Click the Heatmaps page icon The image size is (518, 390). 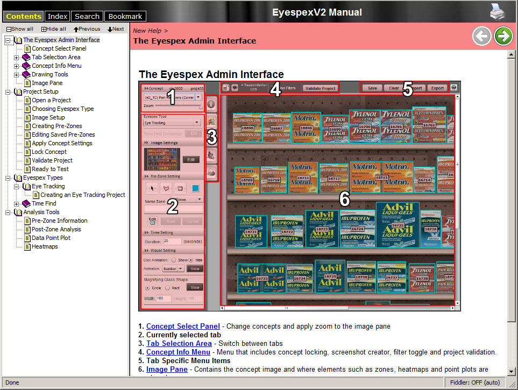pyautogui.click(x=26, y=246)
